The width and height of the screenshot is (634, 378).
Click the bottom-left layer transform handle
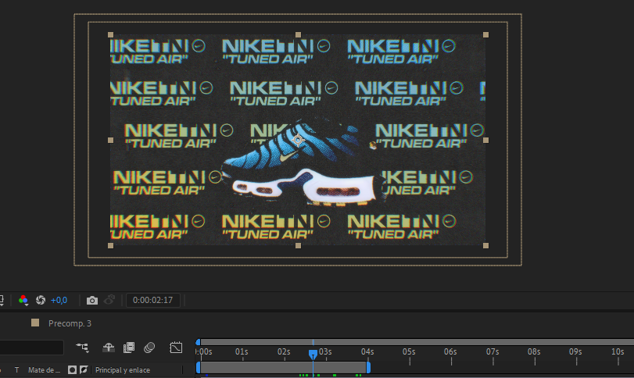pyautogui.click(x=110, y=245)
